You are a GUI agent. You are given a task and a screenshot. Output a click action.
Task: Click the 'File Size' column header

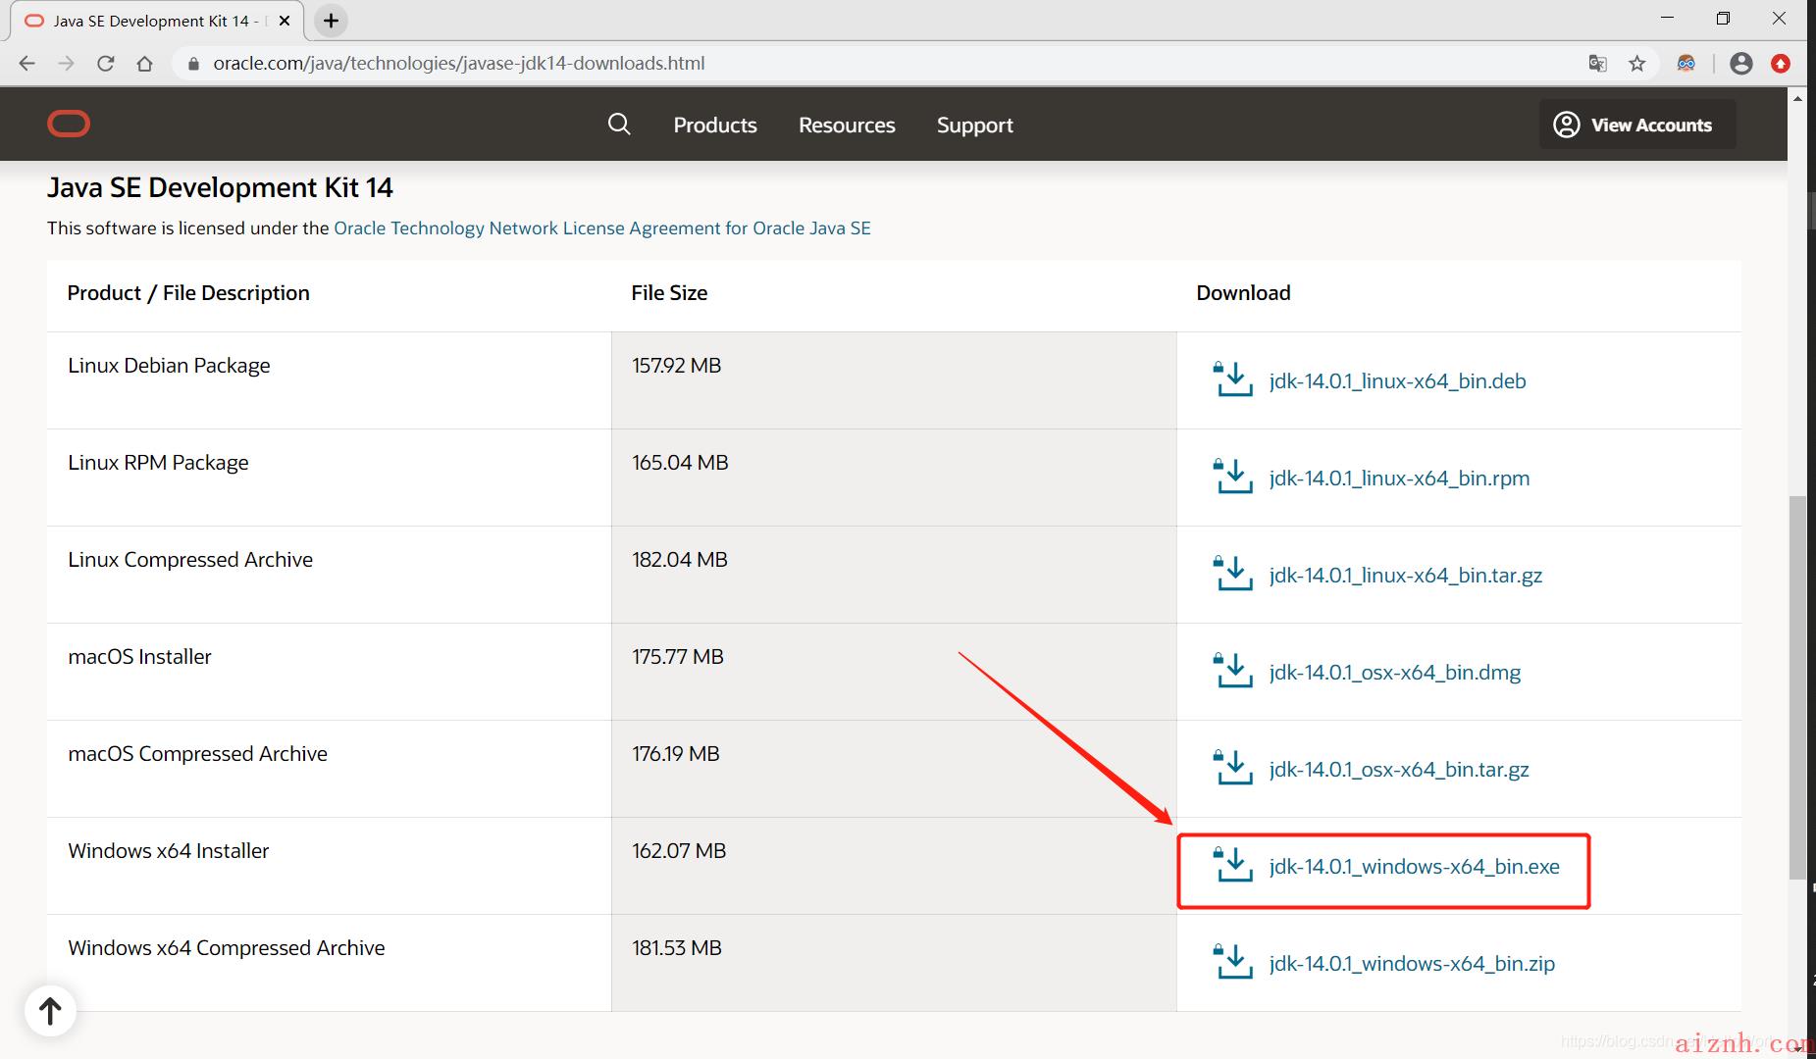click(x=669, y=293)
